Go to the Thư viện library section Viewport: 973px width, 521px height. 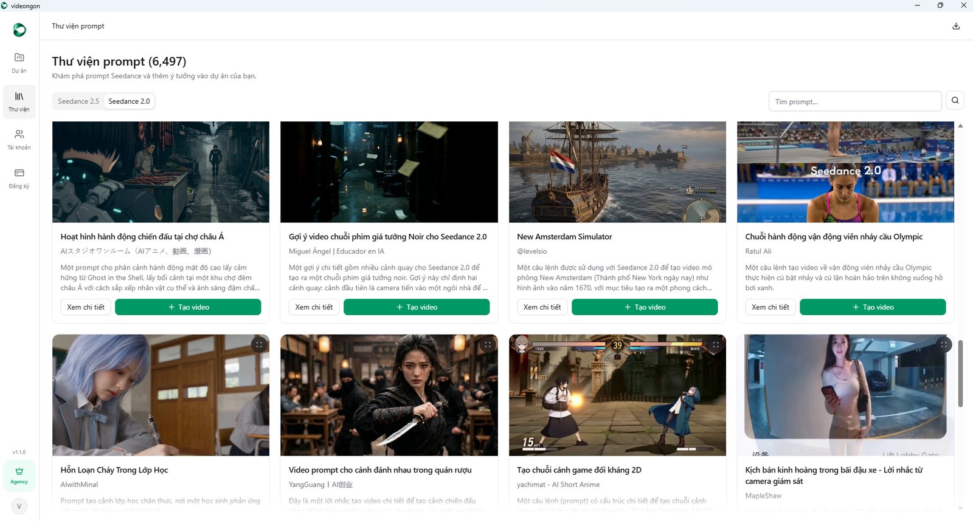click(x=19, y=101)
